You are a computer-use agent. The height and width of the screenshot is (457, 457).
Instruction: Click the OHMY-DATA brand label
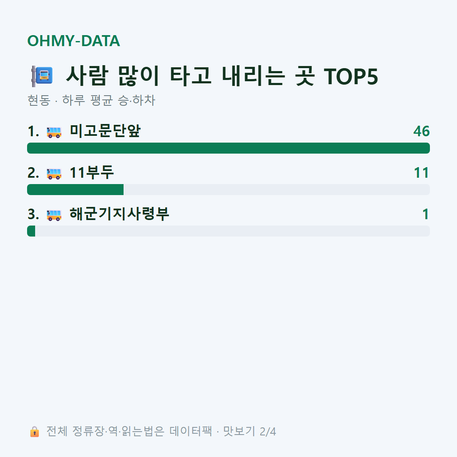pos(74,41)
